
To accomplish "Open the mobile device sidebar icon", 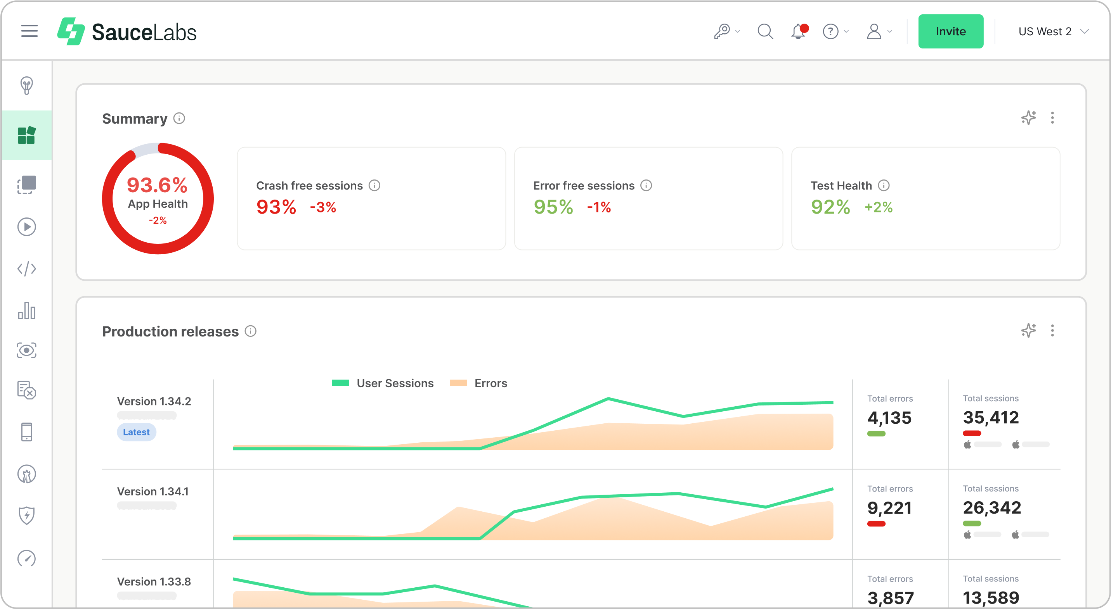I will tap(27, 432).
